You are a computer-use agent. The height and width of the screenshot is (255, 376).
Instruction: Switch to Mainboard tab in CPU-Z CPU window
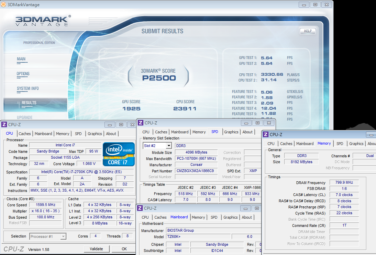tap(43, 134)
